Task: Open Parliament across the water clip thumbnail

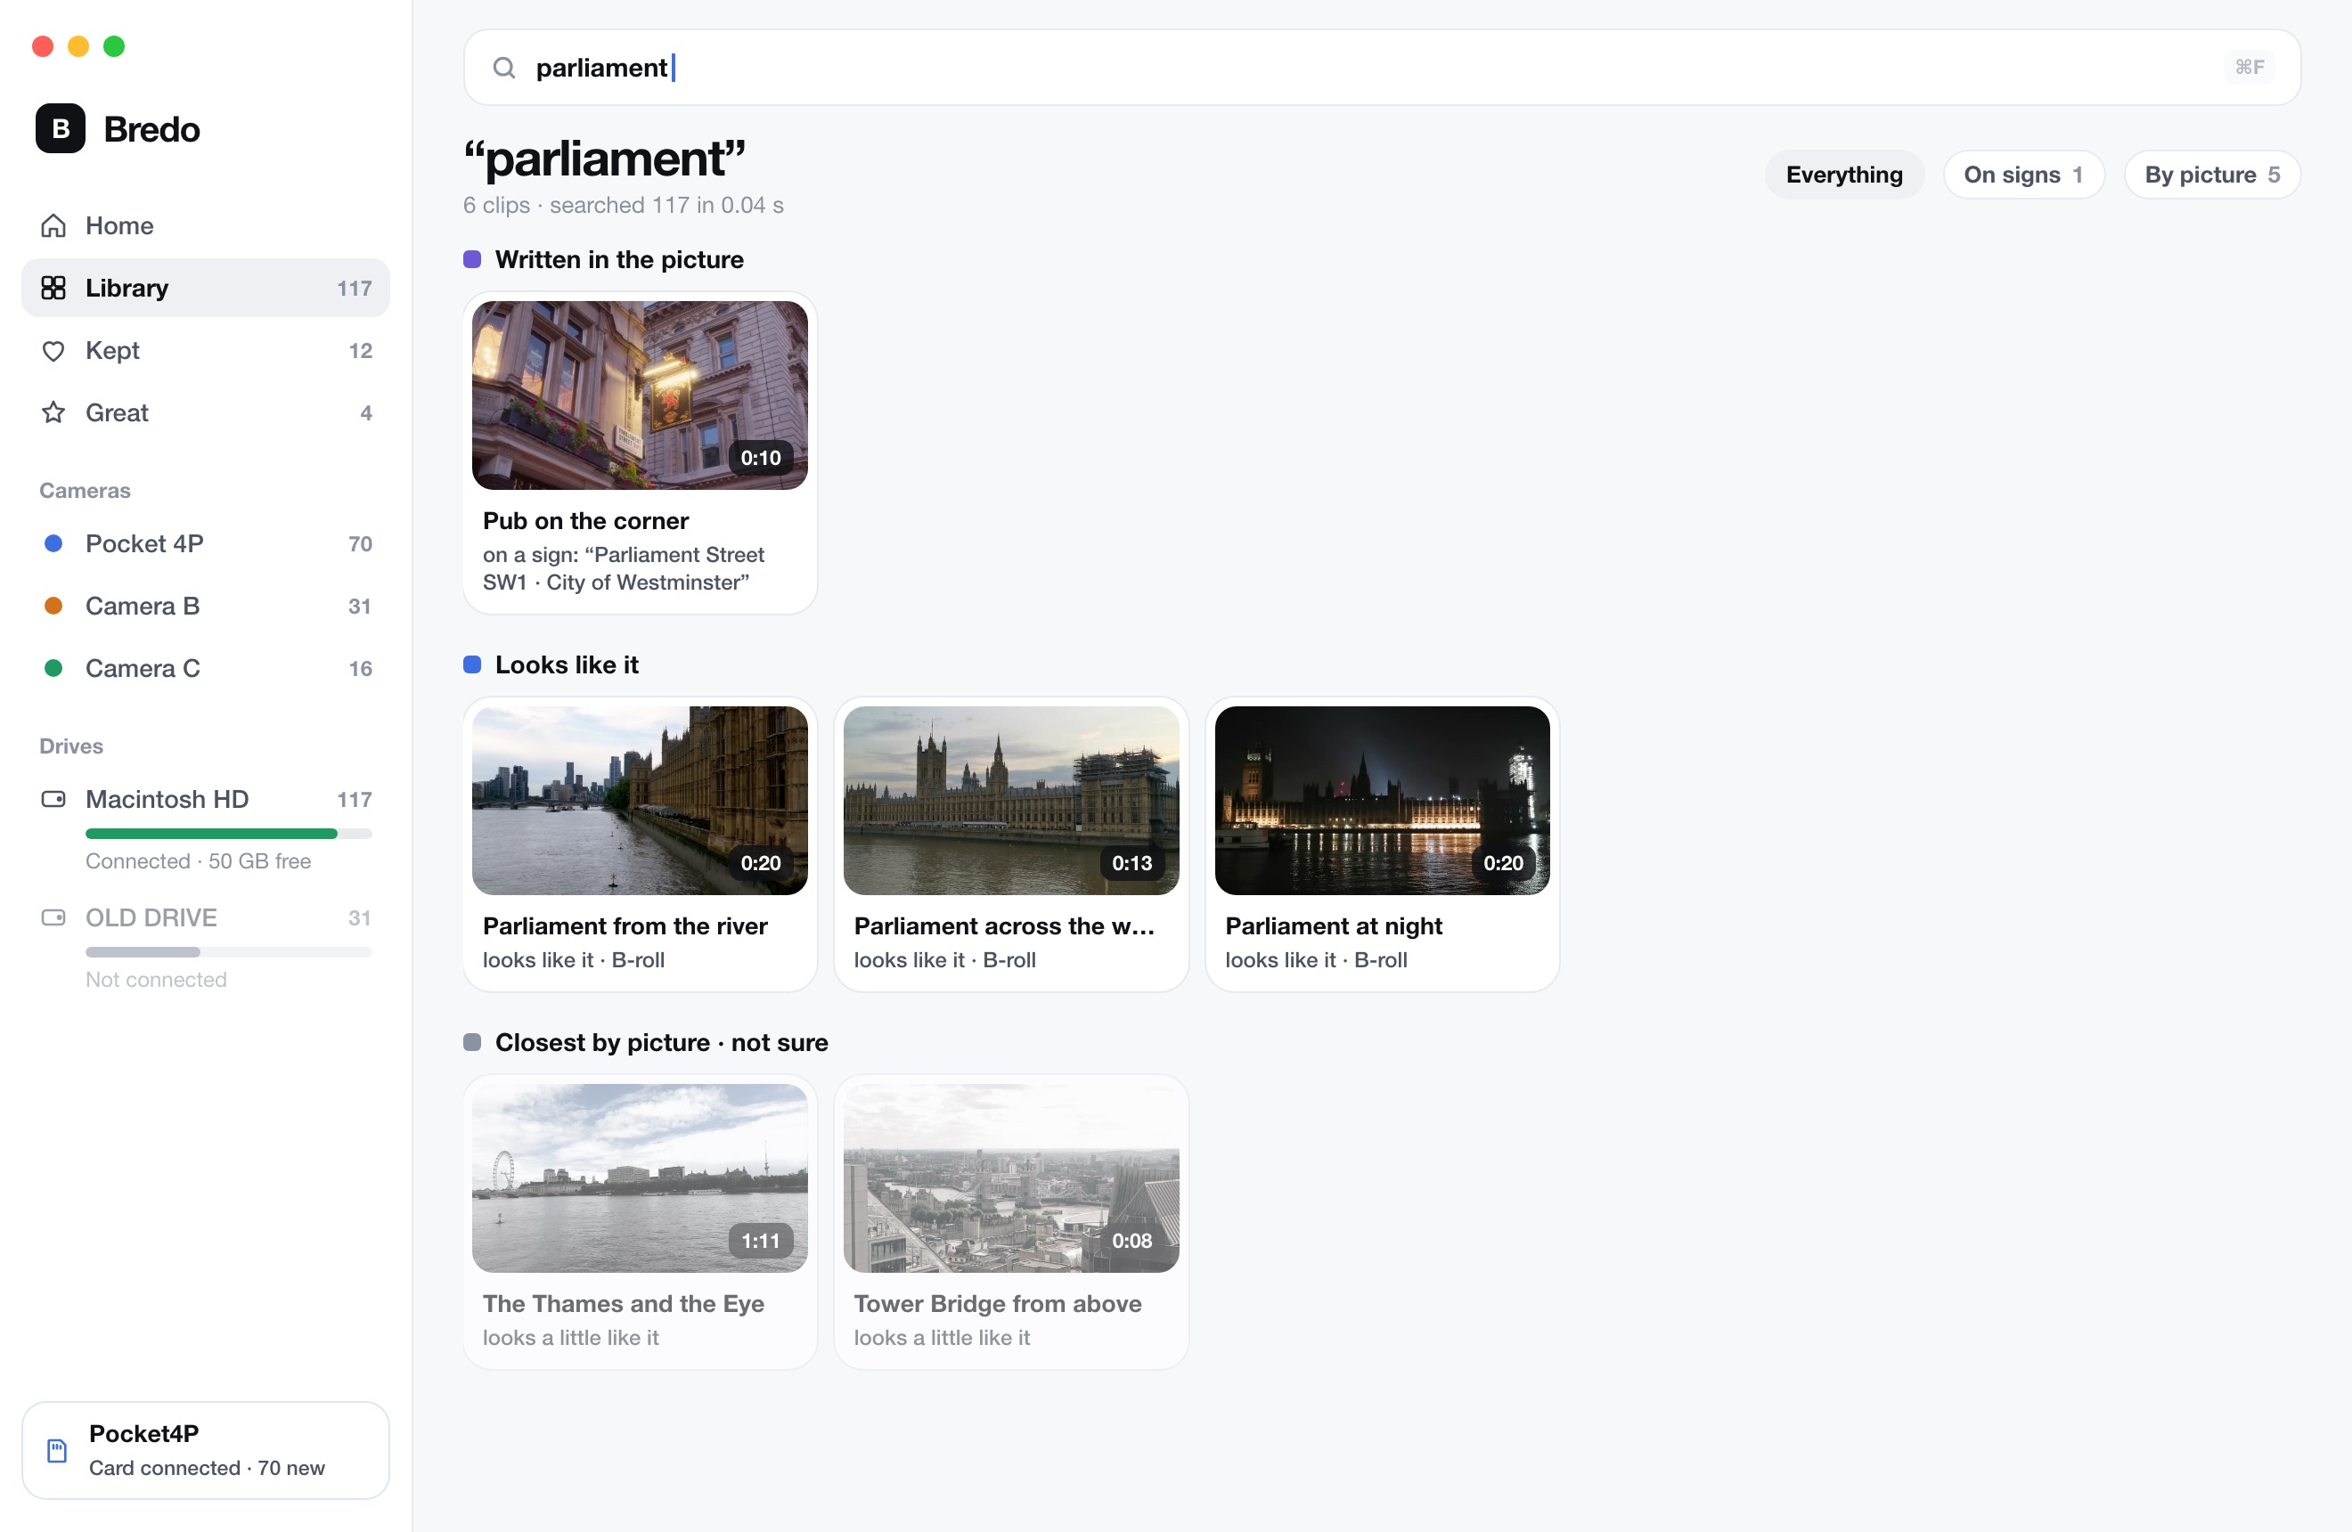Action: [1011, 800]
